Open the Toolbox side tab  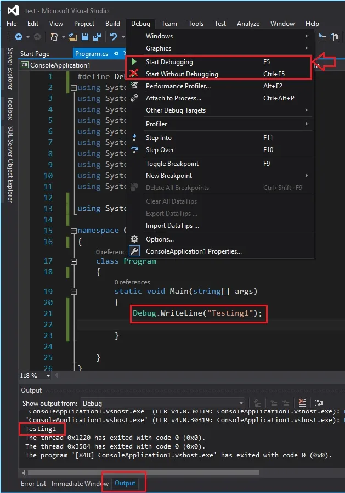pos(10,108)
